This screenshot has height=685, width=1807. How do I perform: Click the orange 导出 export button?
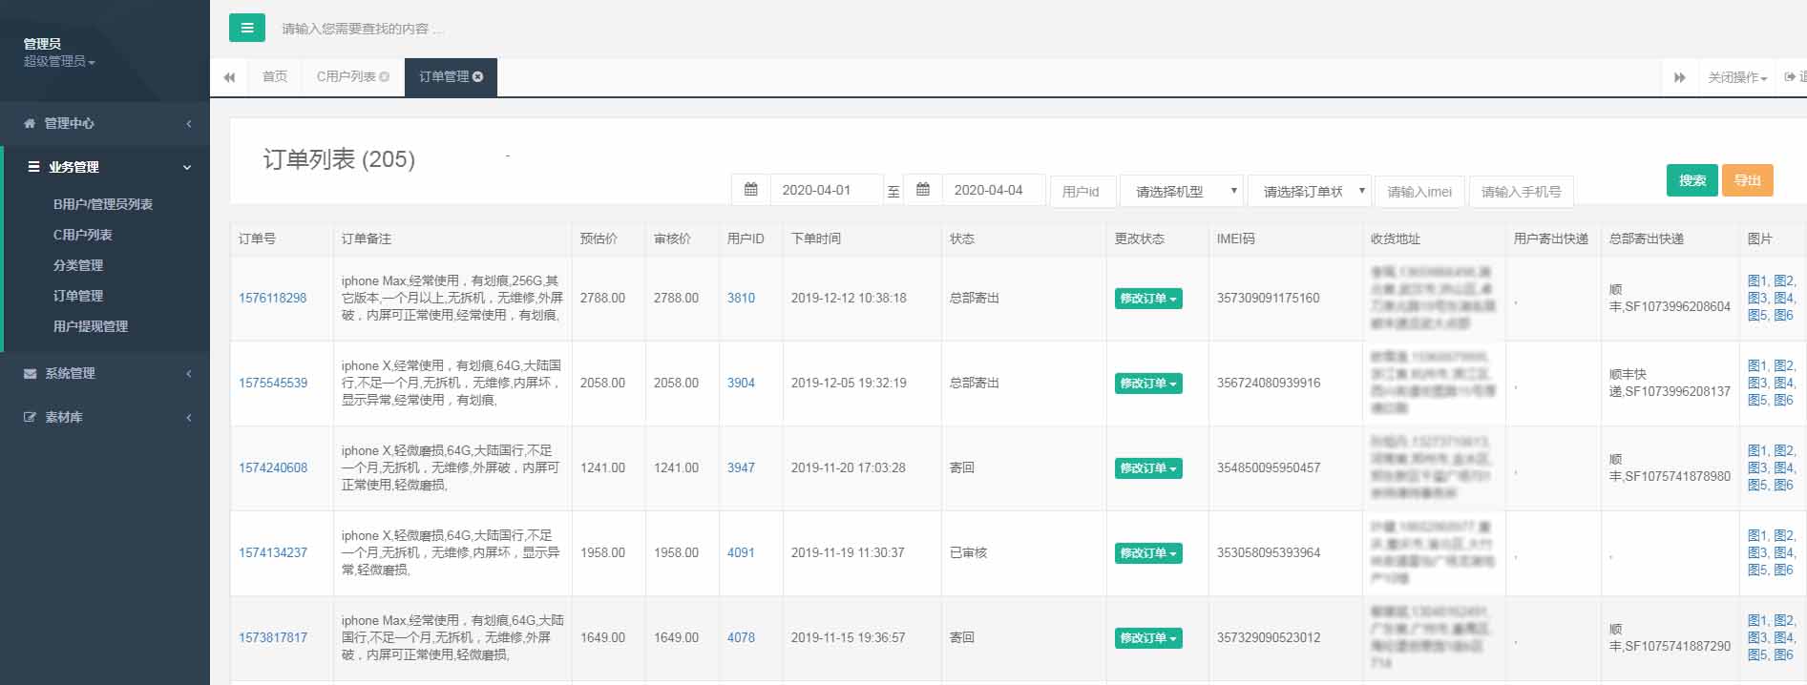pyautogui.click(x=1747, y=180)
